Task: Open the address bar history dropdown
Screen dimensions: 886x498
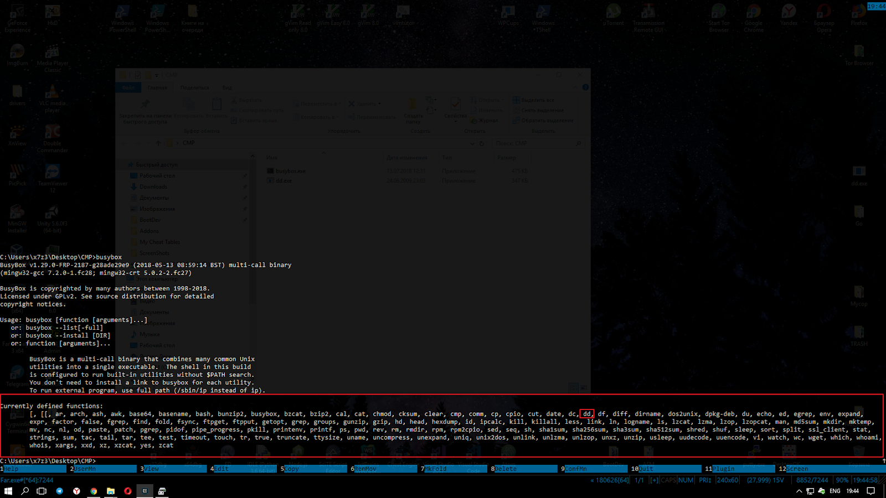Action: (x=472, y=143)
